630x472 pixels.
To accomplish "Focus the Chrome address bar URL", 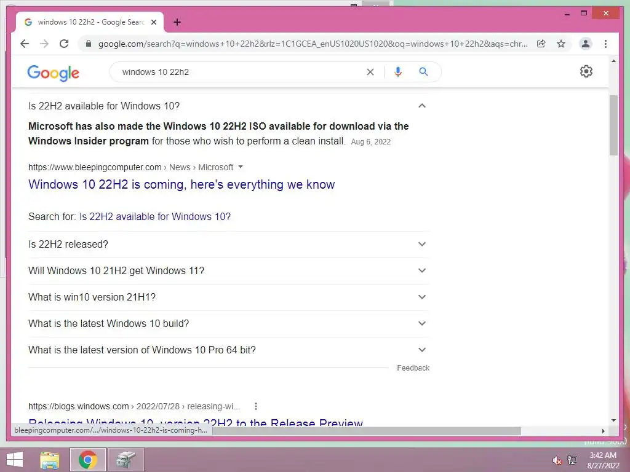I will 313,44.
